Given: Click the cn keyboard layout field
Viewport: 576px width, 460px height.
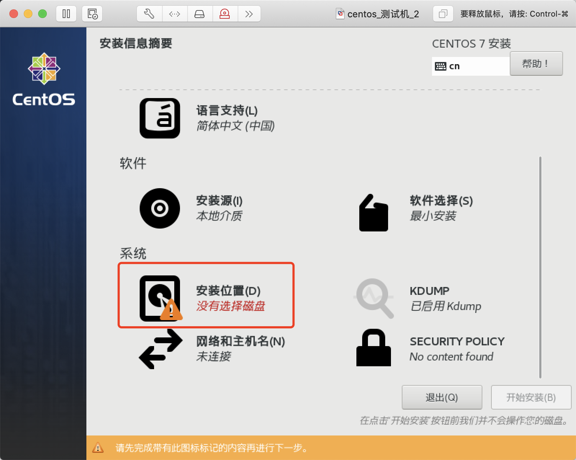Looking at the screenshot, I should coord(471,66).
